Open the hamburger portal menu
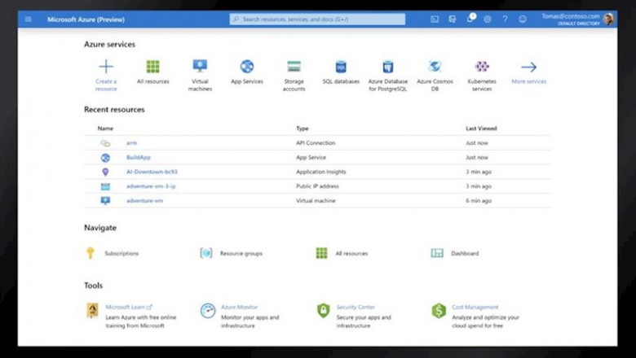The image size is (636, 358). [28, 19]
